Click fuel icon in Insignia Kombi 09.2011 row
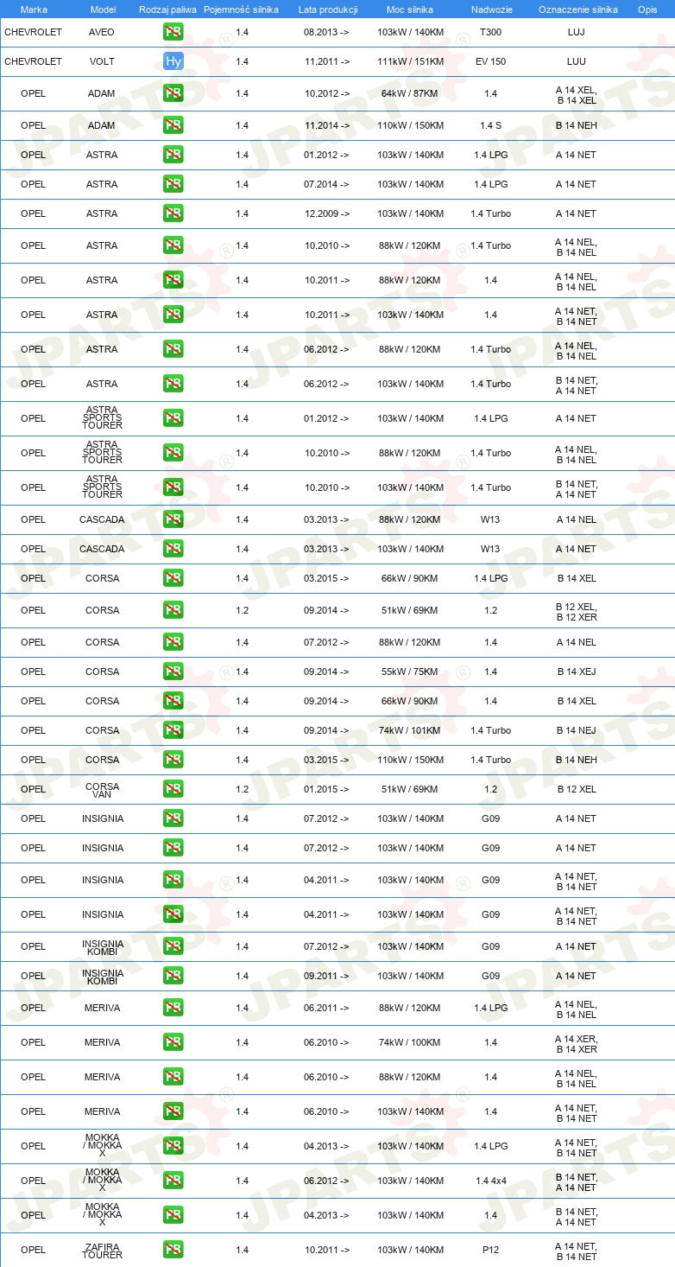The image size is (675, 1267). (173, 976)
